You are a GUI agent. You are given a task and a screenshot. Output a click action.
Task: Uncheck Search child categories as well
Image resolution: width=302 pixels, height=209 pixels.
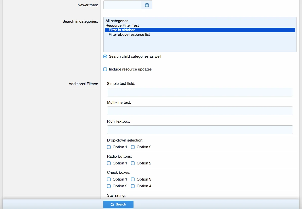[105, 56]
